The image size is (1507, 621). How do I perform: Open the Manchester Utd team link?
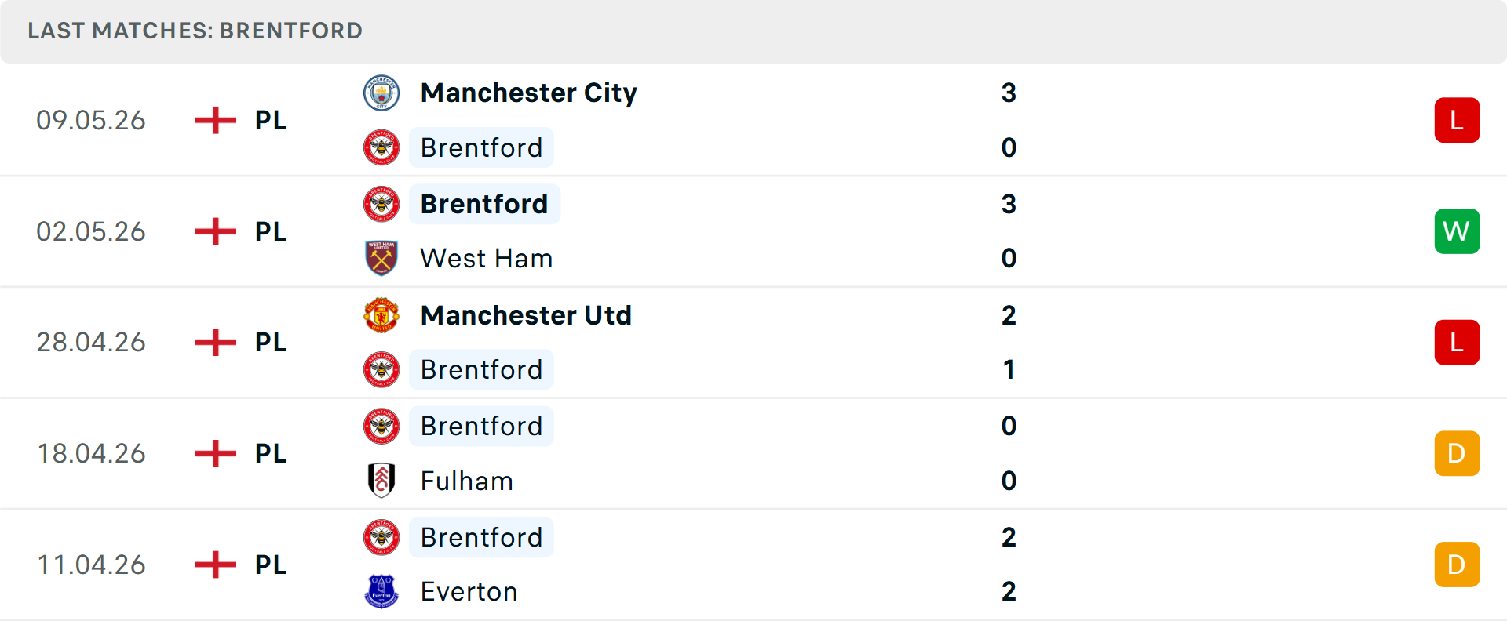click(526, 315)
